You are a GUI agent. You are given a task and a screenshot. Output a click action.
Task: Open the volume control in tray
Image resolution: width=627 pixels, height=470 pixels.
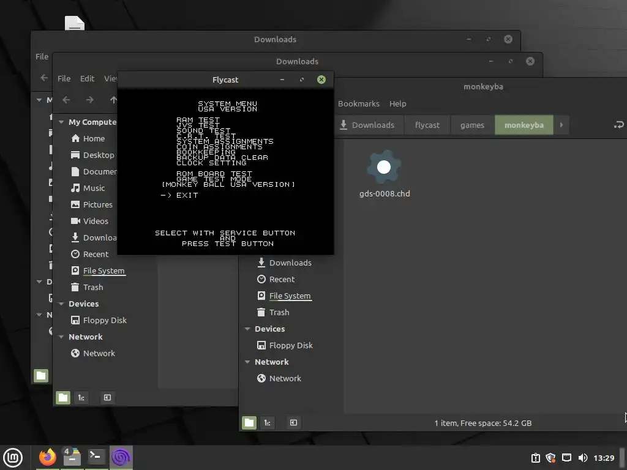[x=583, y=458]
